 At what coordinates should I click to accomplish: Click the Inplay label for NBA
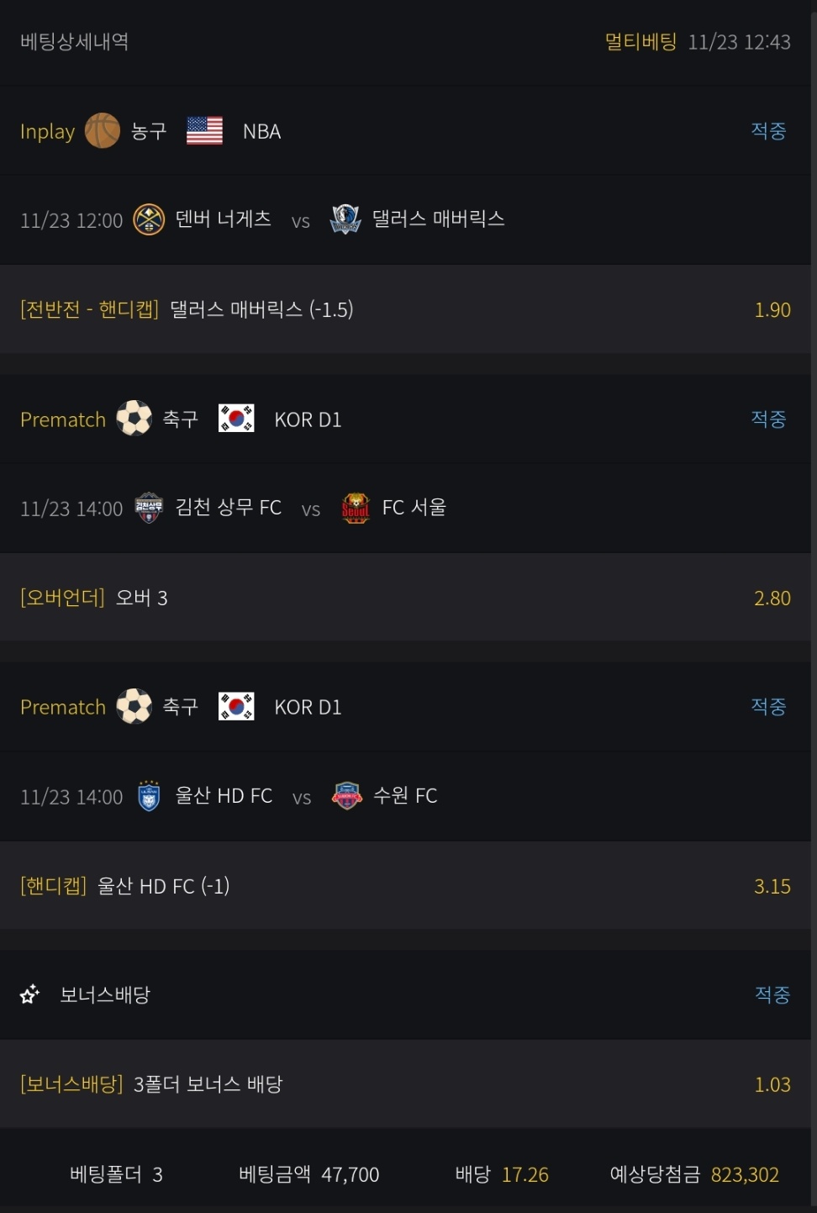tap(47, 132)
